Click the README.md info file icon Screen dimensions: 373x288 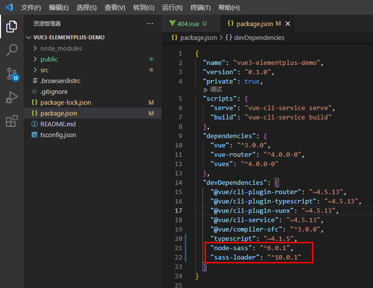[x=34, y=124]
